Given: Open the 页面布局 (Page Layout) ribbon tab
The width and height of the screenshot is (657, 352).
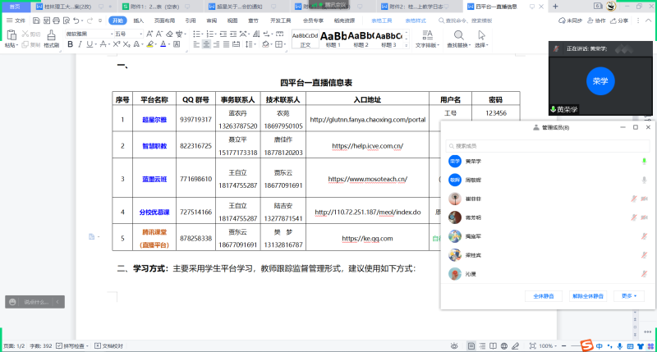Looking at the screenshot, I should pos(164,20).
